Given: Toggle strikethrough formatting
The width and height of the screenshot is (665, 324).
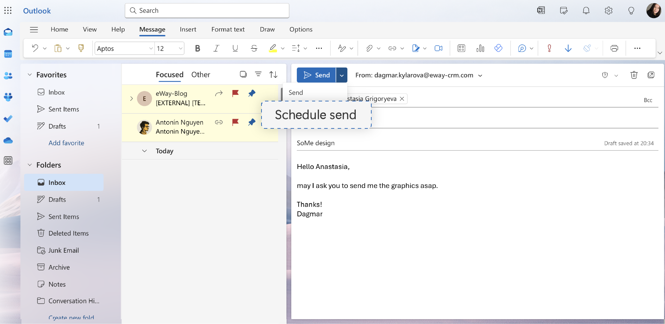Looking at the screenshot, I should [x=254, y=48].
